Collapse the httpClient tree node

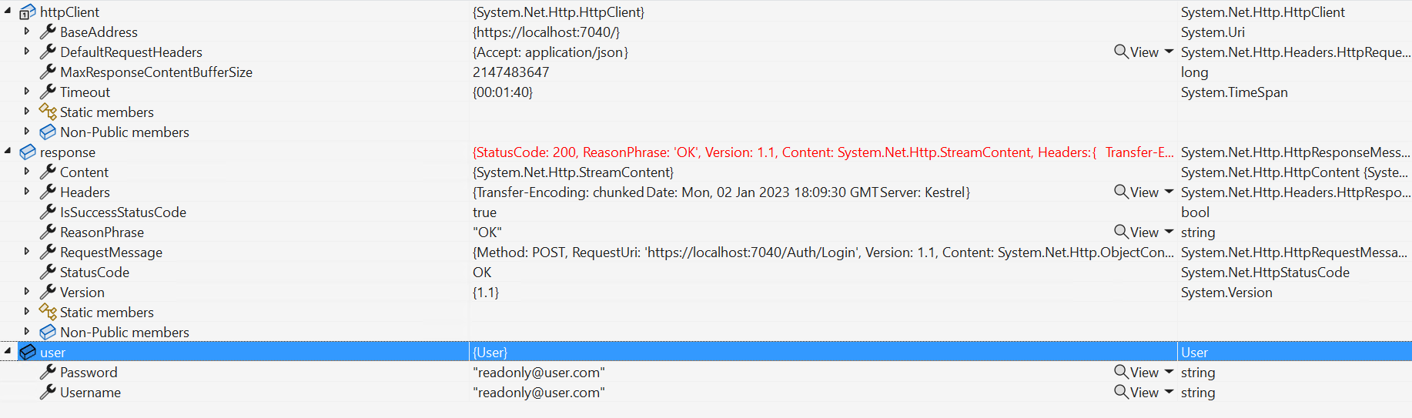pyautogui.click(x=8, y=11)
